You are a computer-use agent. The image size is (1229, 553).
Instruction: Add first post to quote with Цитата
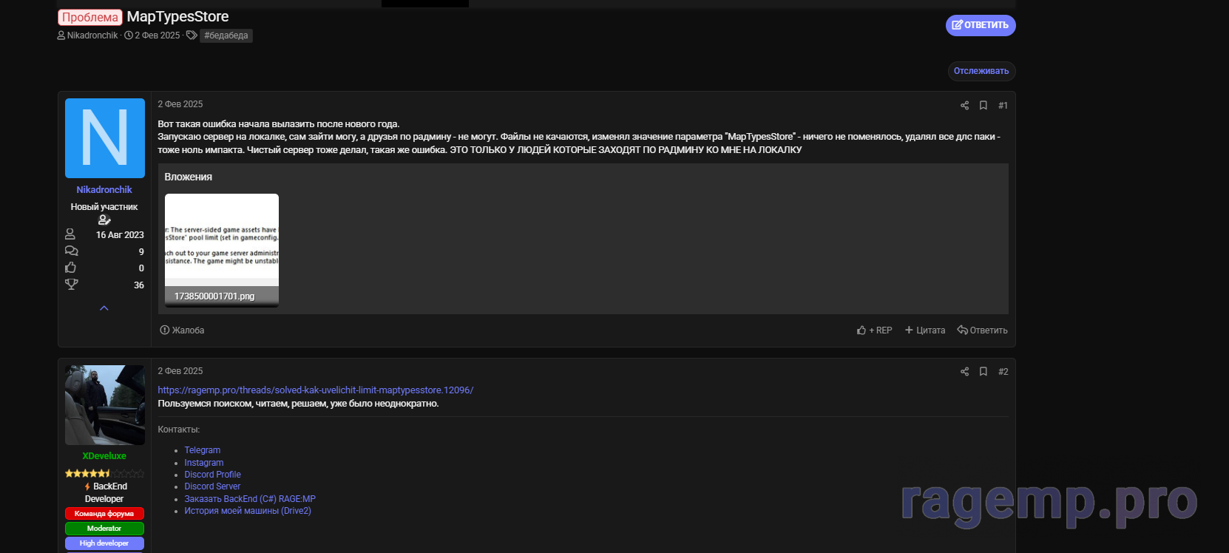[x=925, y=330]
